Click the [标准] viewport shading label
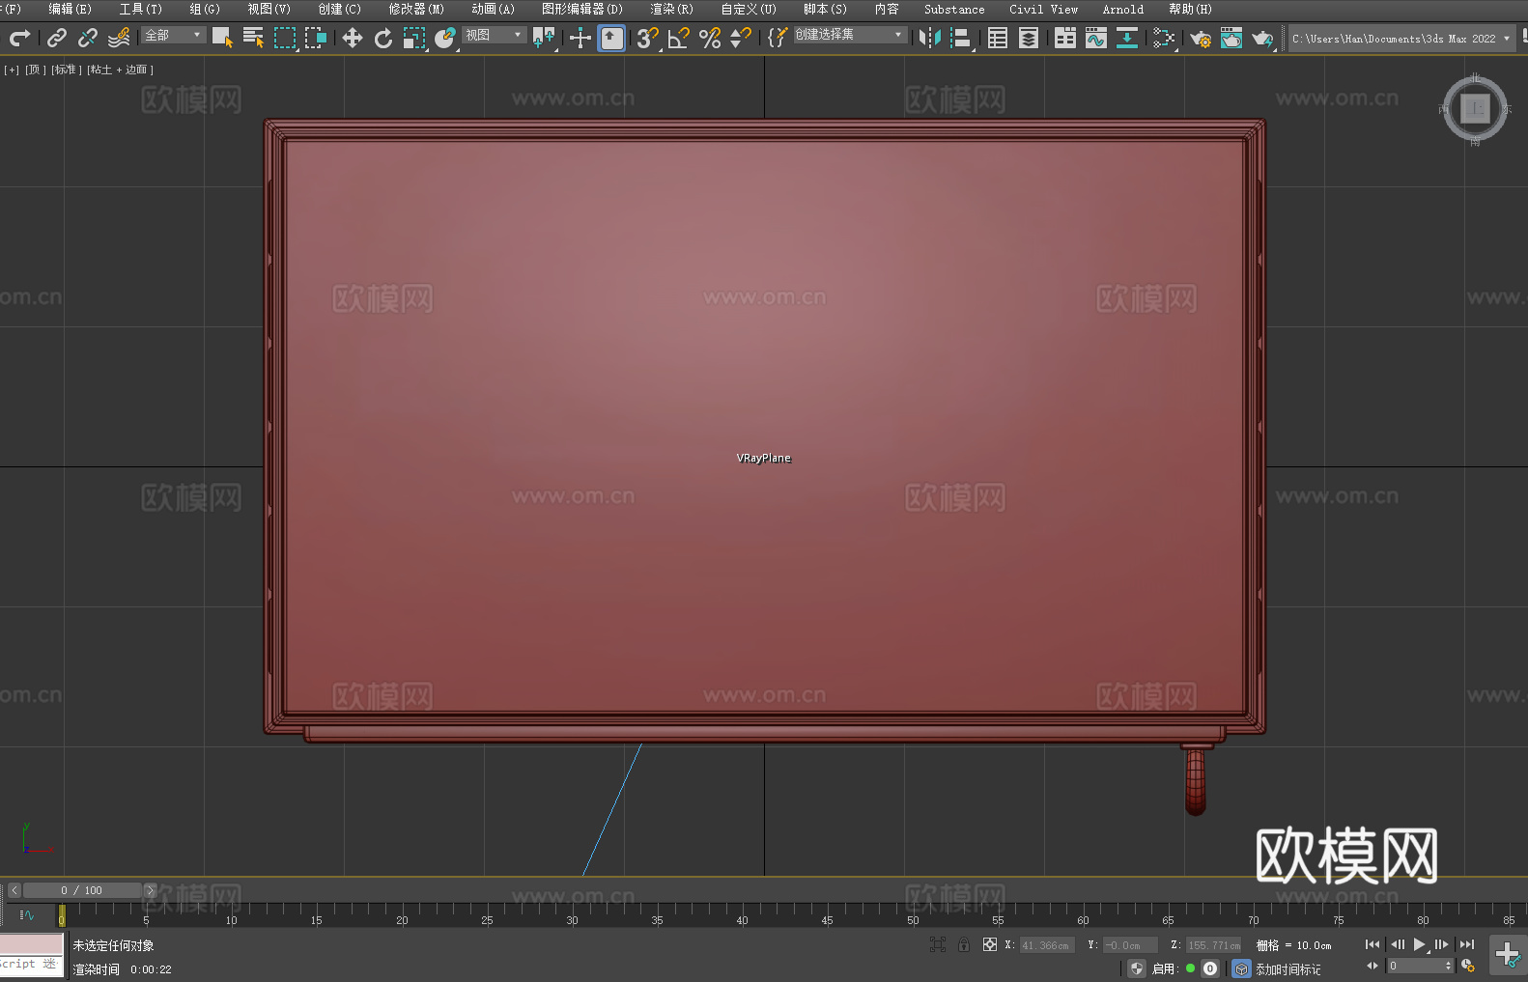The width and height of the screenshot is (1528, 982). click(x=67, y=70)
